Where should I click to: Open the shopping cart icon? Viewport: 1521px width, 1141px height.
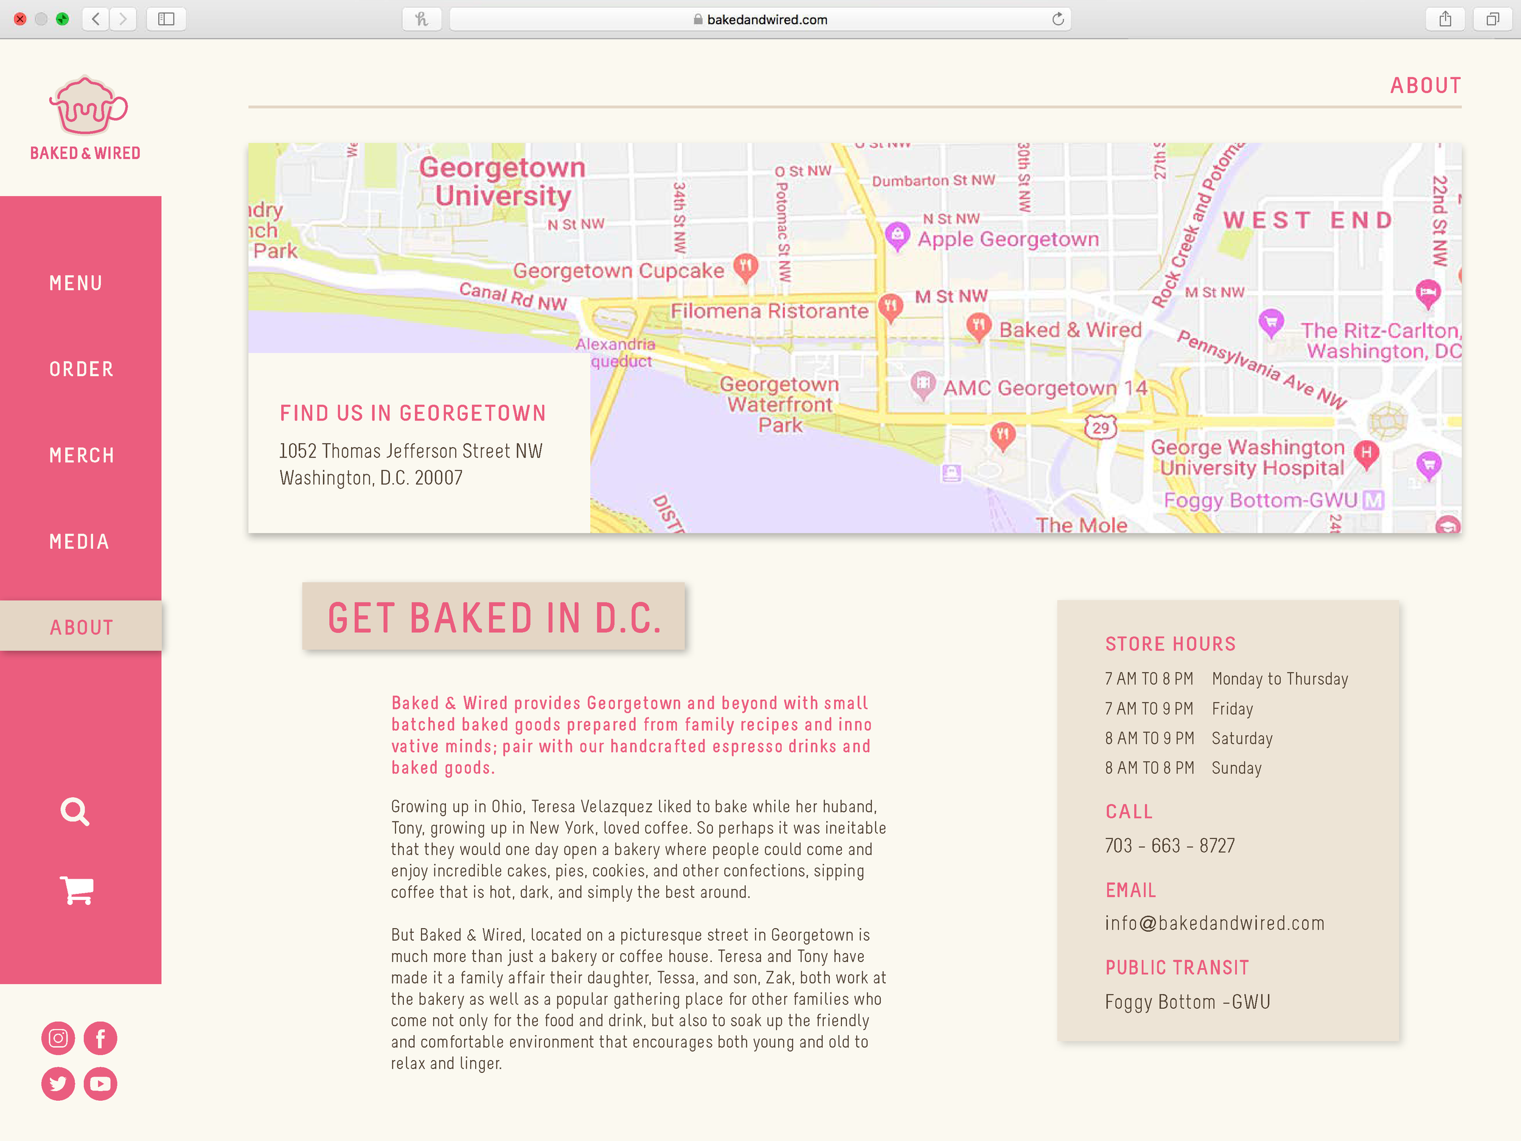pos(76,891)
